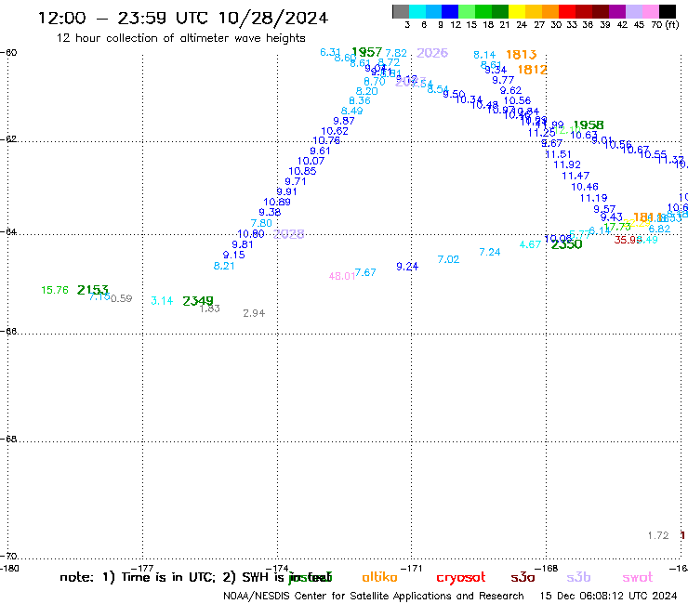Click the blue wave height value 9.87

[x=344, y=121]
